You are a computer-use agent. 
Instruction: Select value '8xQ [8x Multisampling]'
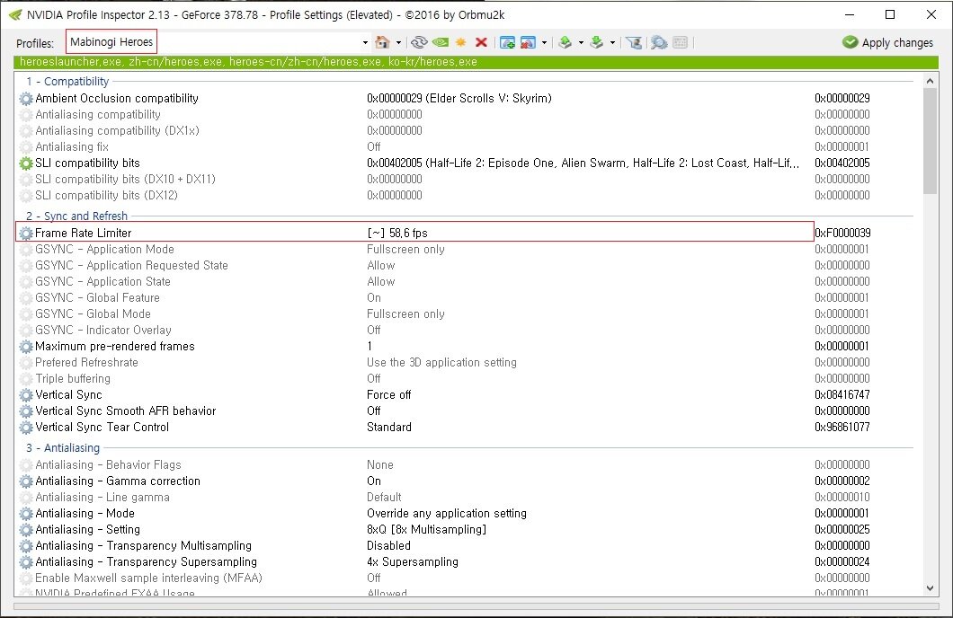tap(427, 530)
